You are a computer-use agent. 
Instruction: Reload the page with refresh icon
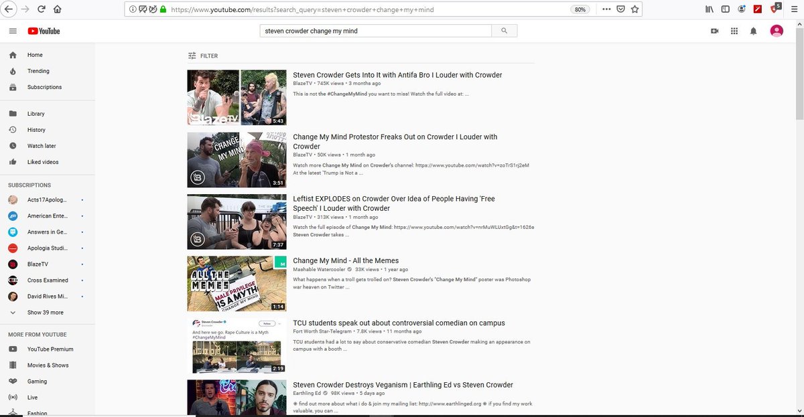pyautogui.click(x=42, y=9)
